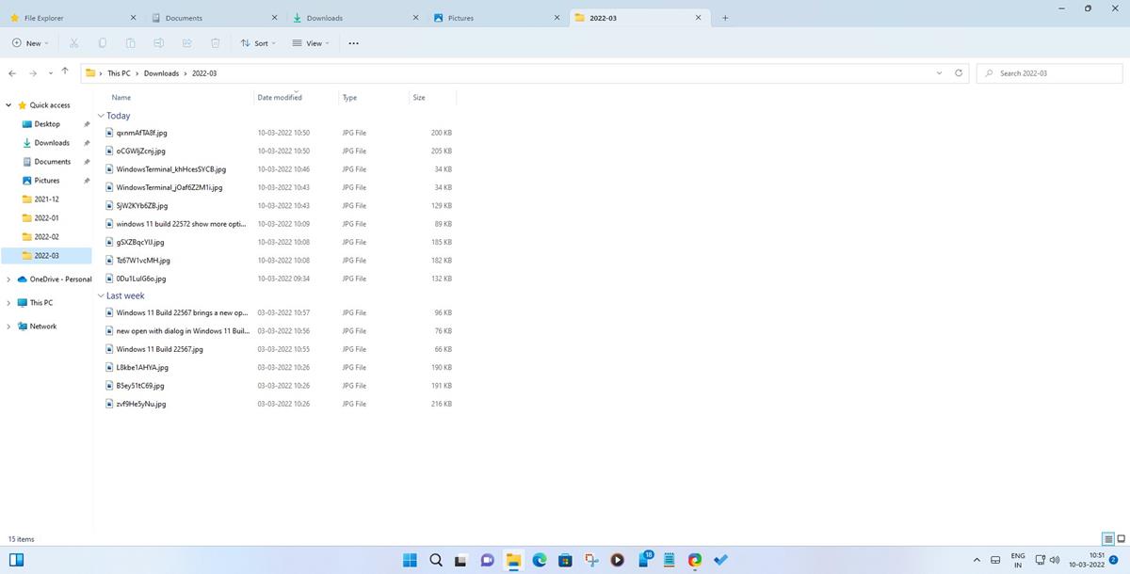Sort by the Date modified column header
Viewport: 1130px width, 574px height.
[x=280, y=98]
